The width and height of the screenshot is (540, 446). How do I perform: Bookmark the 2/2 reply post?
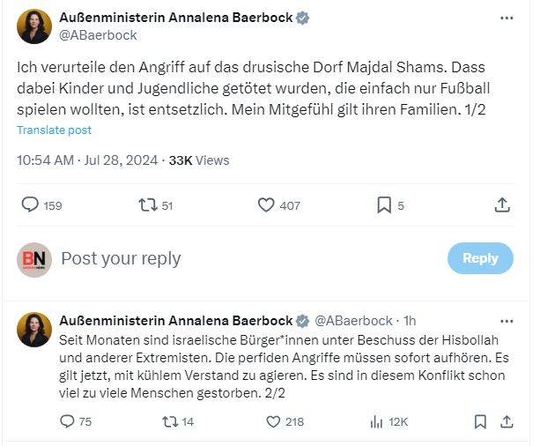(x=480, y=421)
